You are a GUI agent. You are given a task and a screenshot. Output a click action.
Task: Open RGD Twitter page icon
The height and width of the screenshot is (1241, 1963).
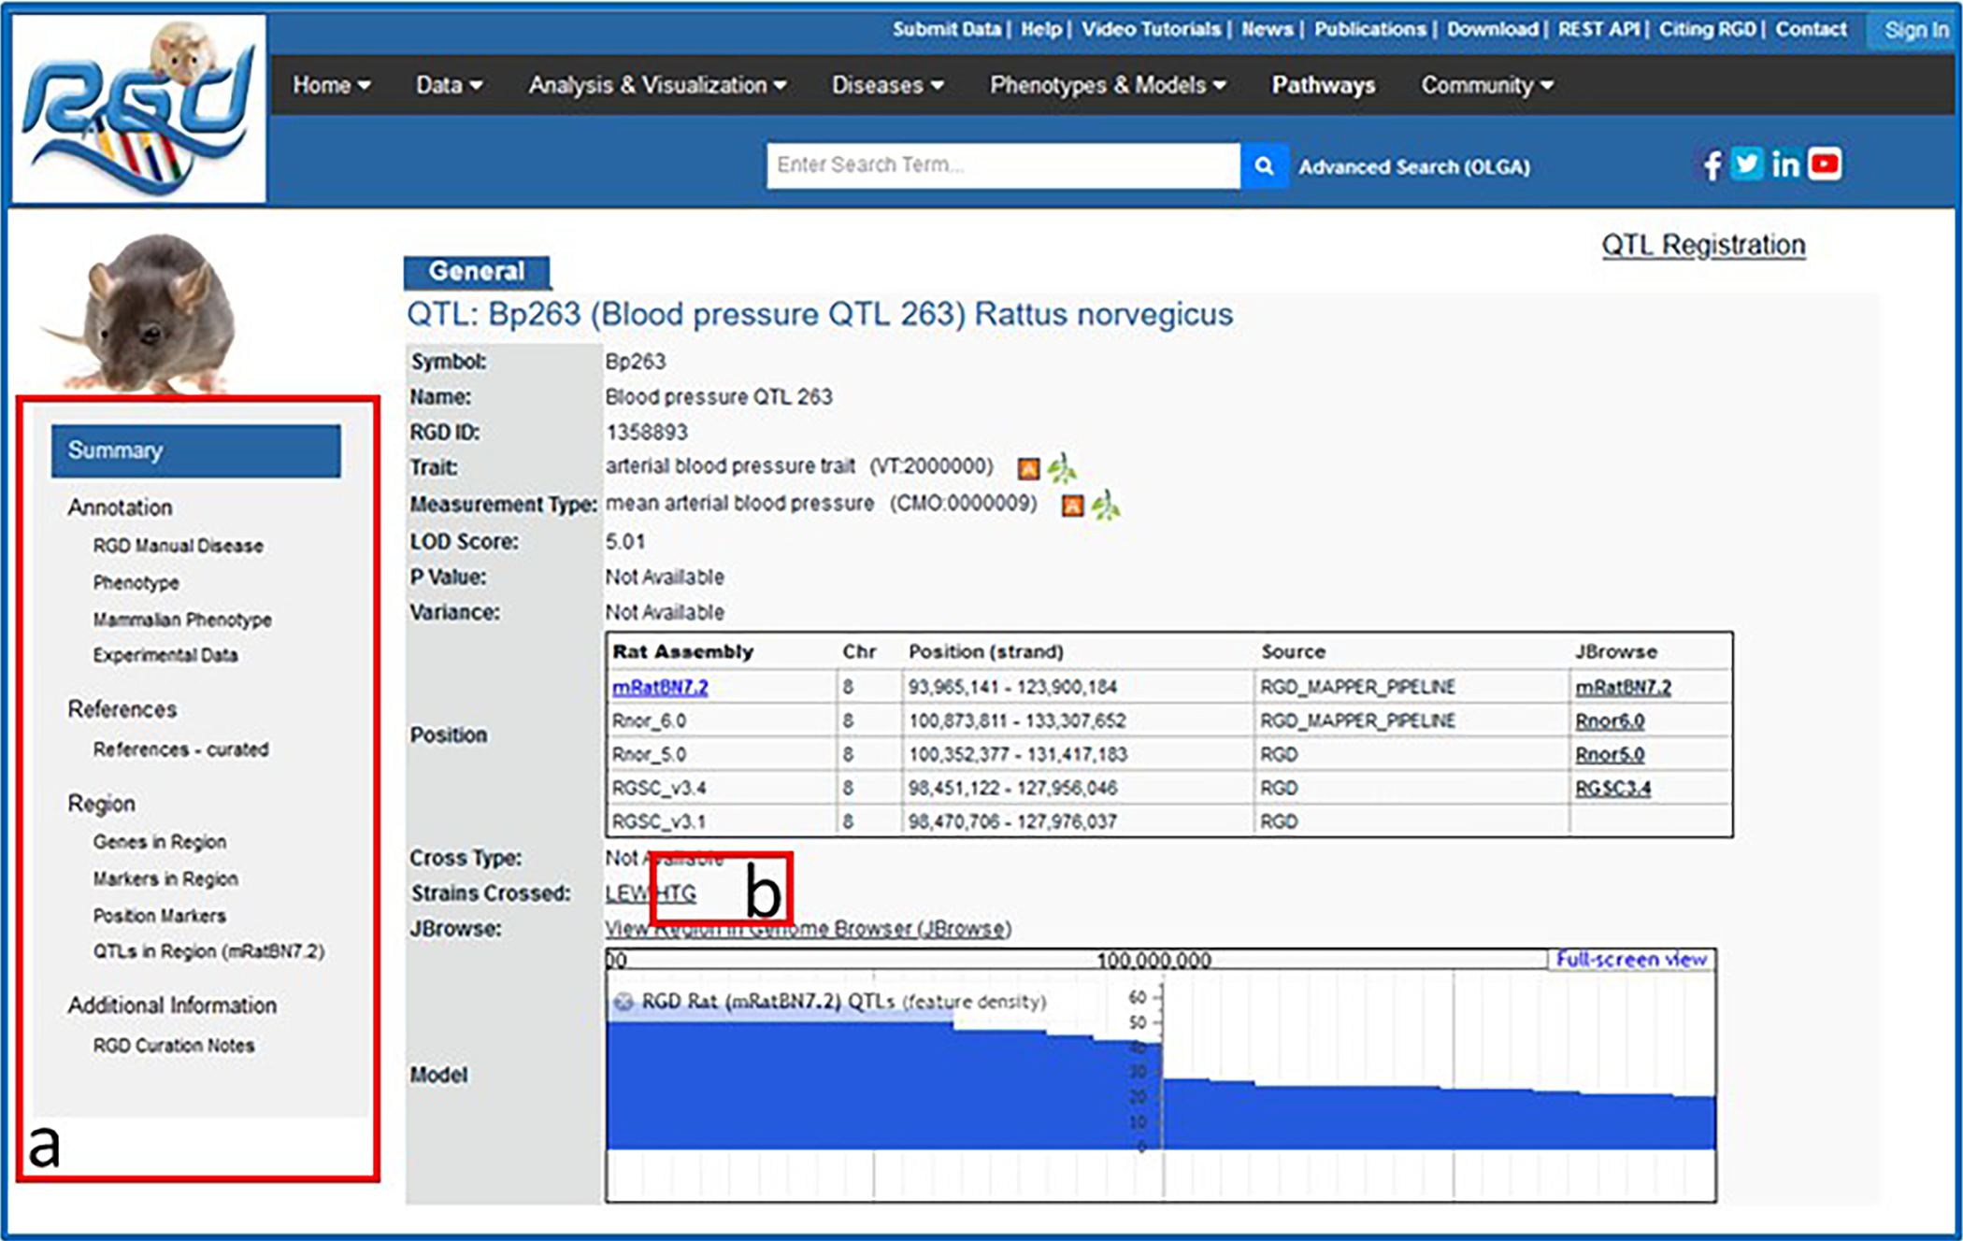(1746, 164)
